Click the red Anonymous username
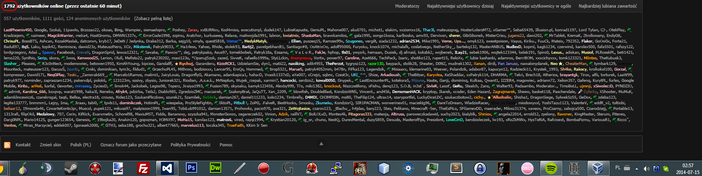The image size is (702, 176). coord(301,58)
